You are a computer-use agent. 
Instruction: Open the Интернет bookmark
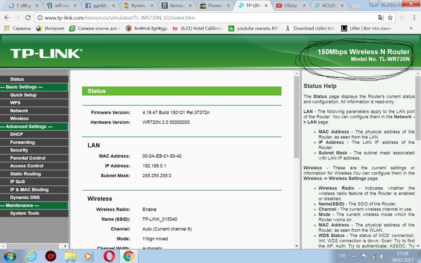point(50,28)
